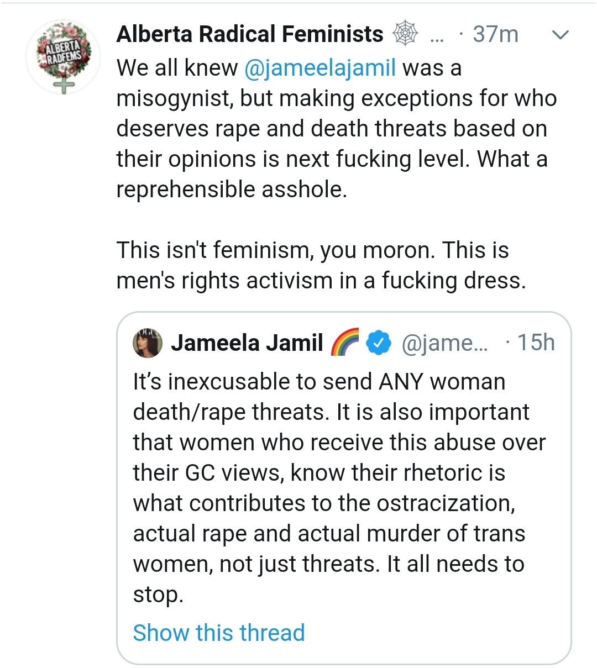The image size is (597, 668).
Task: Click the "This isn't feminism" paragraph
Action: point(321,265)
